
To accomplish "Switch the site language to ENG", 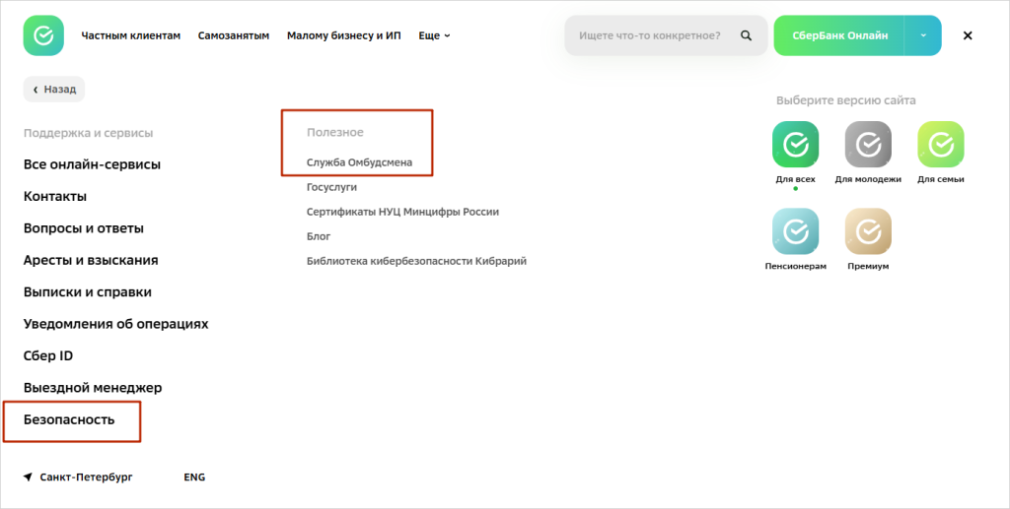I will [x=194, y=477].
